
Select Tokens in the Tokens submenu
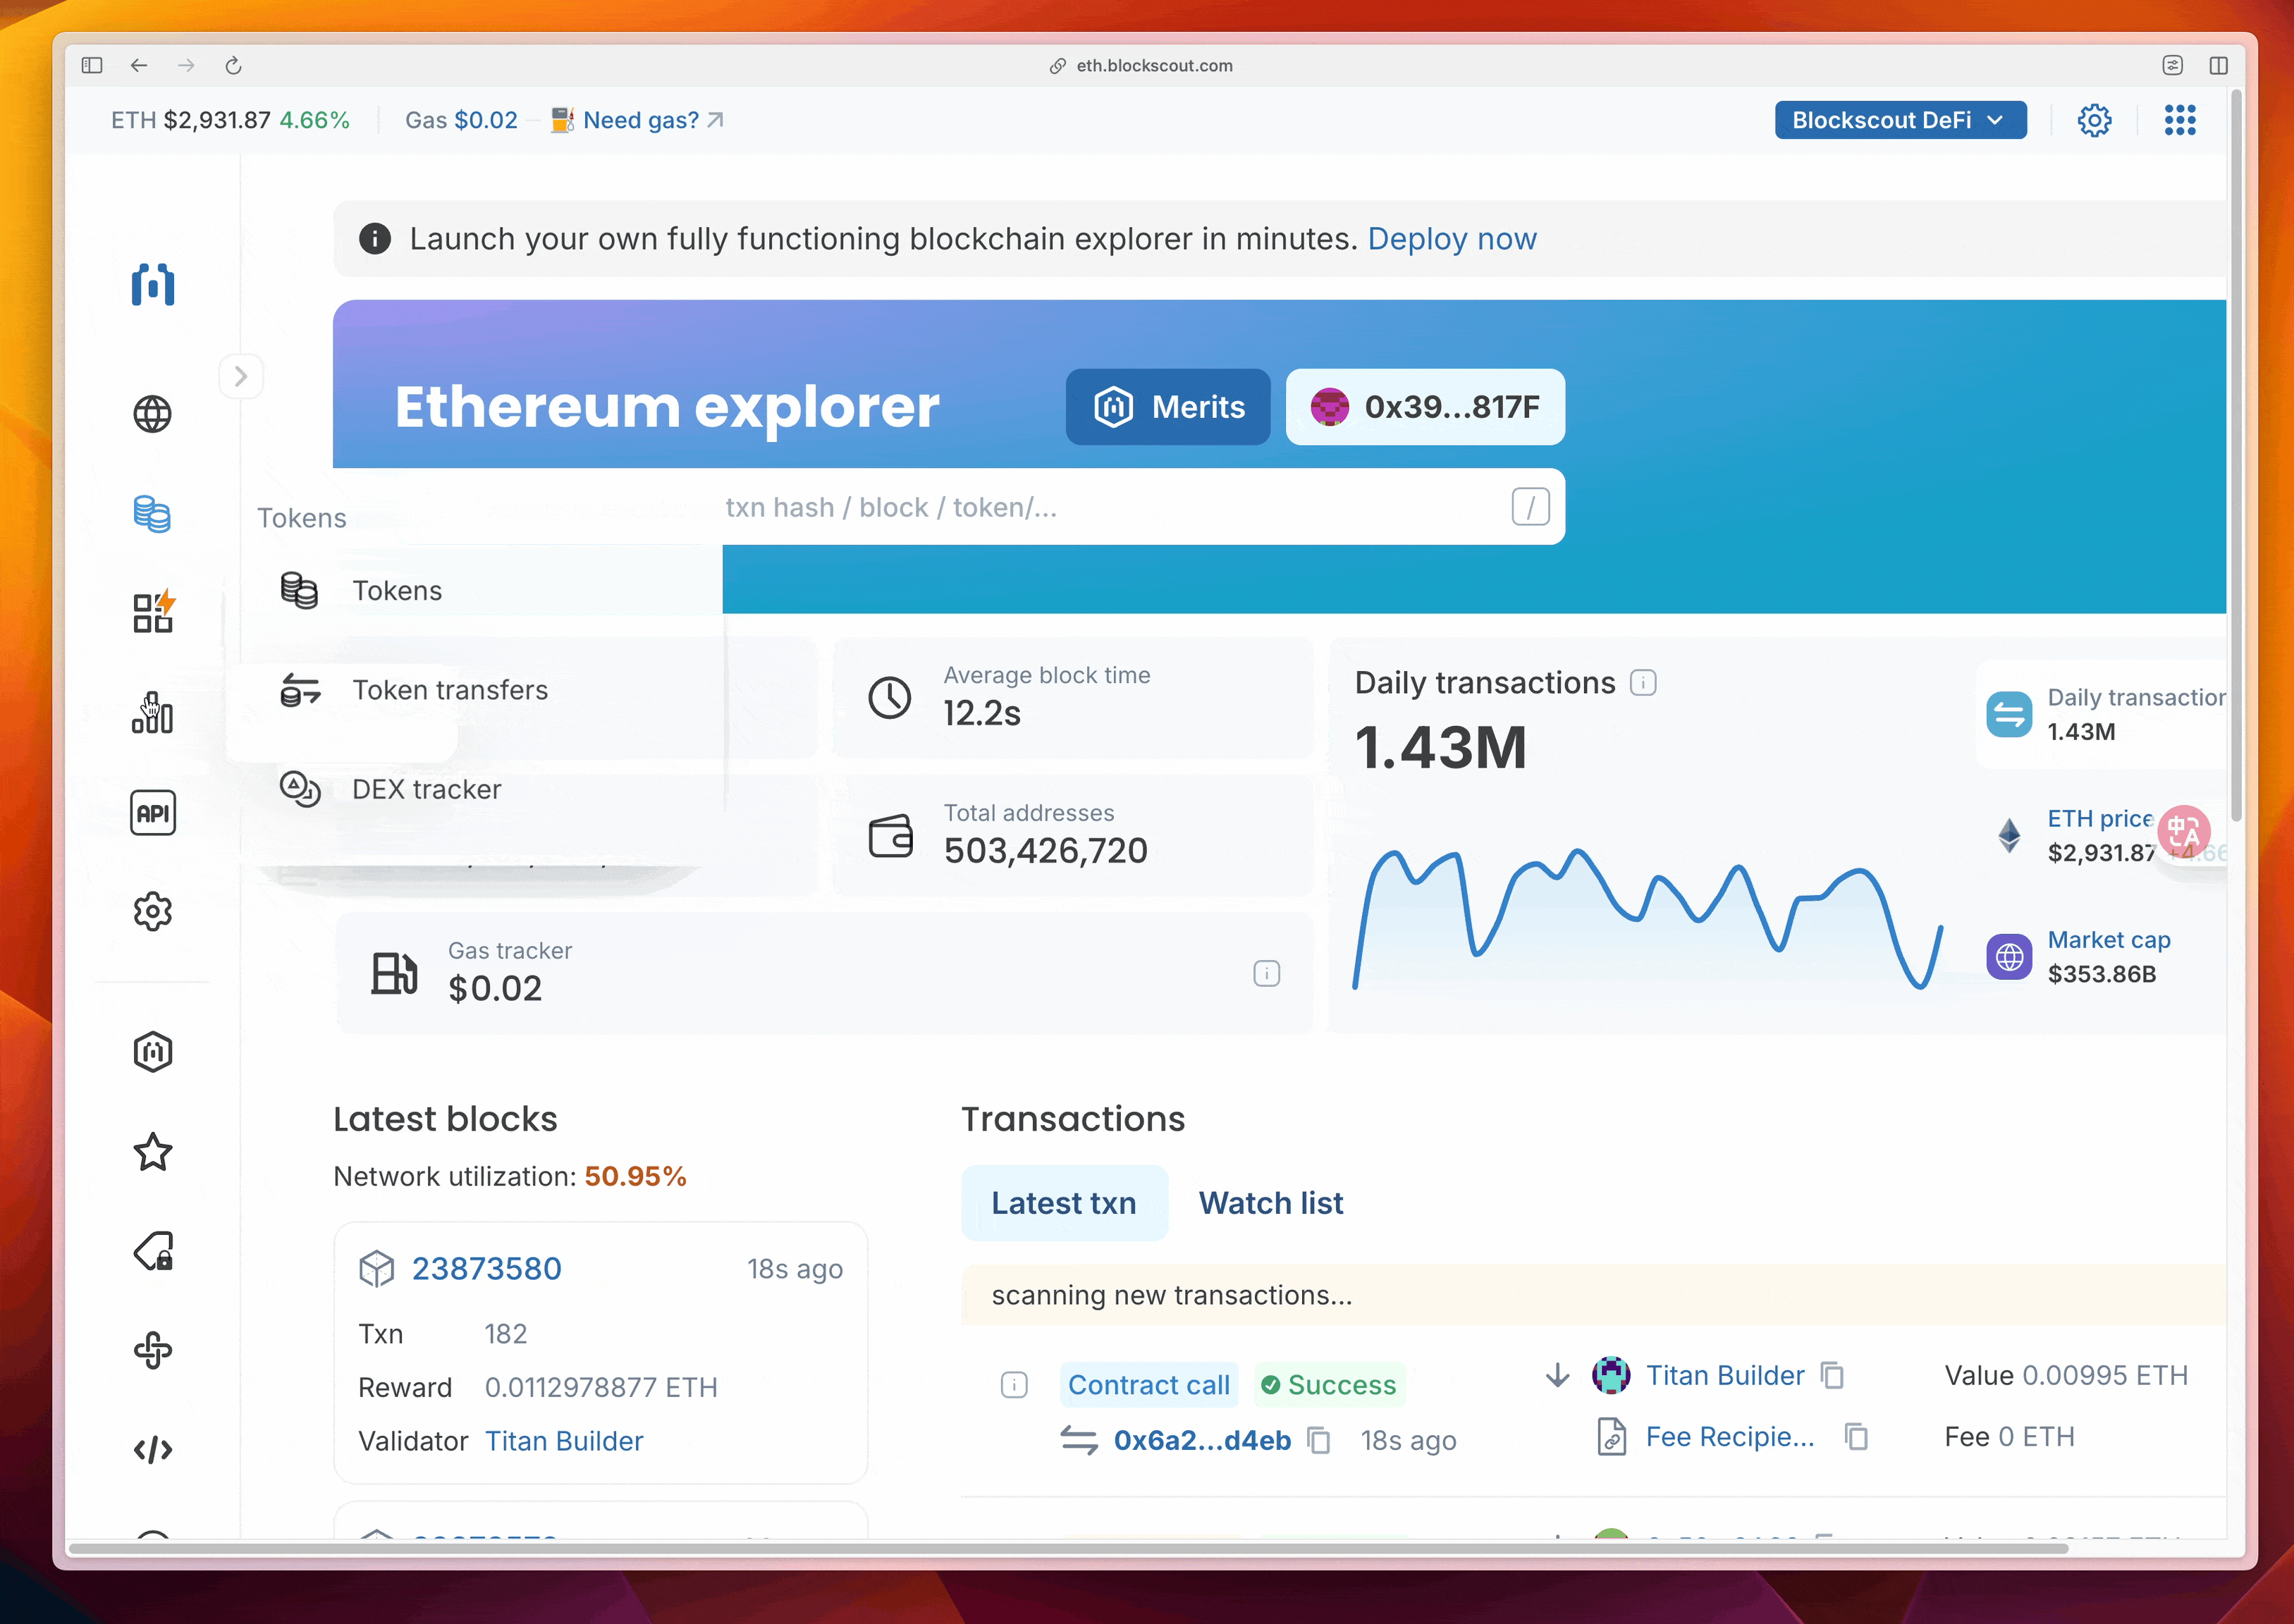point(474,591)
